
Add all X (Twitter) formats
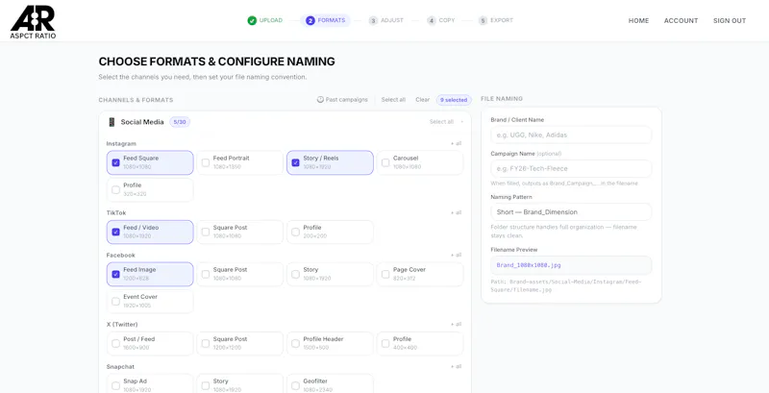456,325
